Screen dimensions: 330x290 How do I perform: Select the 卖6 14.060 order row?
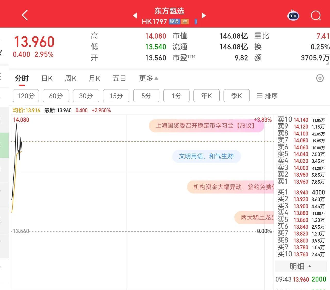301,147
